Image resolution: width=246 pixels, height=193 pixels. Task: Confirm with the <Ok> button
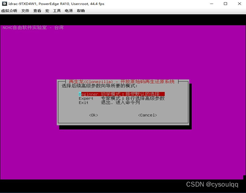pyautogui.click(x=93, y=115)
